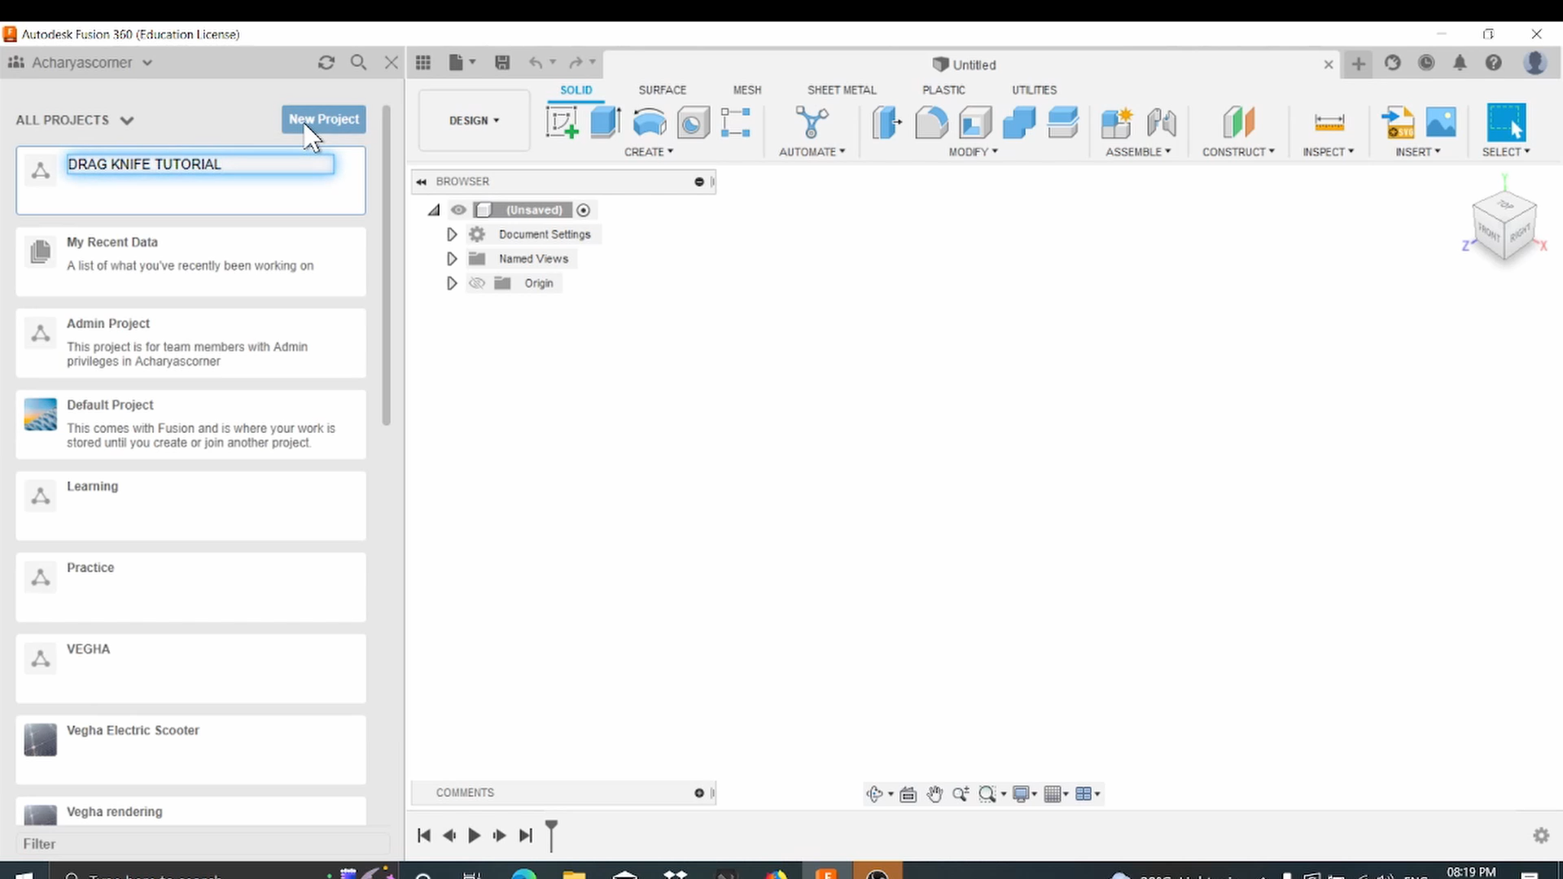Hide the Origin folder in browser
The width and height of the screenshot is (1563, 879).
tap(477, 282)
